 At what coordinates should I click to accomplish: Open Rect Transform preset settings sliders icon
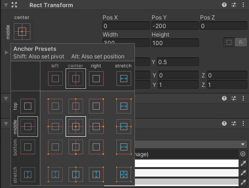(x=234, y=5)
